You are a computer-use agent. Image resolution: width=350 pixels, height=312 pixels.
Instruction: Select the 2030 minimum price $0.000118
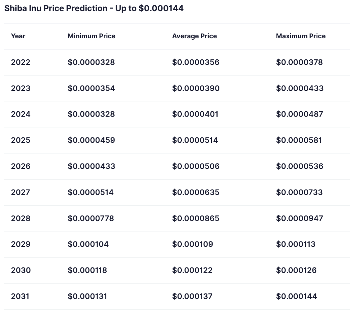click(87, 270)
